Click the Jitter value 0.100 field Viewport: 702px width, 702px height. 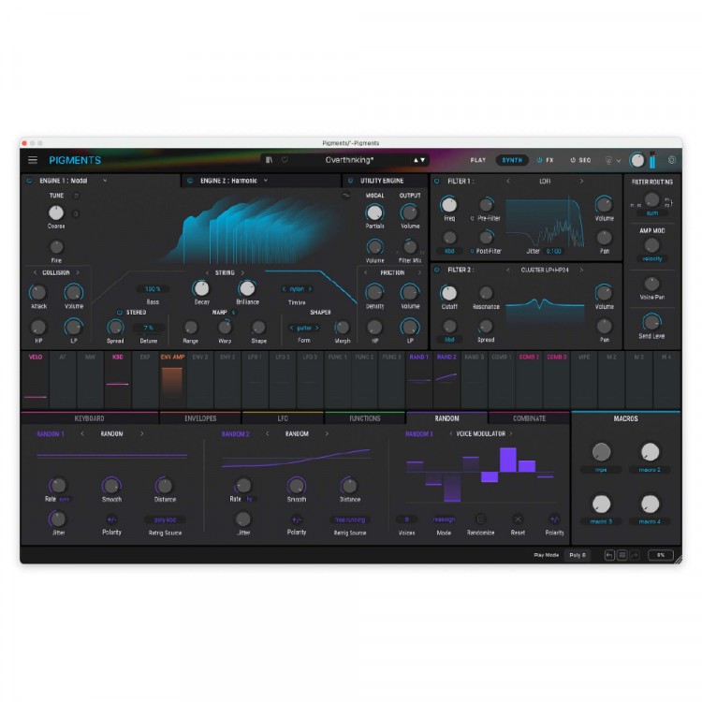click(553, 251)
